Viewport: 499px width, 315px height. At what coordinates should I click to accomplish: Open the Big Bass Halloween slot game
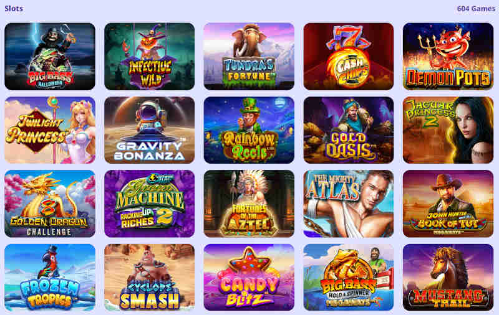point(50,57)
